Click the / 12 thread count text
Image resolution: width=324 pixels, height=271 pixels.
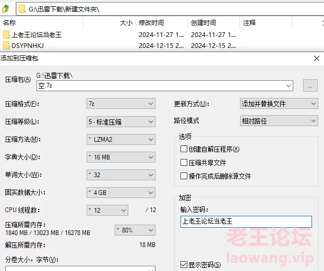(x=151, y=210)
